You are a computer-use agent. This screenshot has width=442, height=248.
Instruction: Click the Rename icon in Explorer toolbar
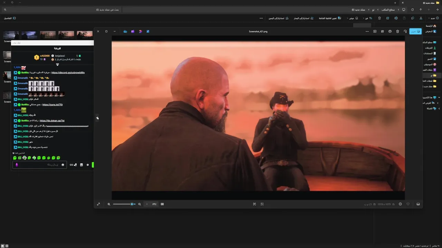point(396,18)
